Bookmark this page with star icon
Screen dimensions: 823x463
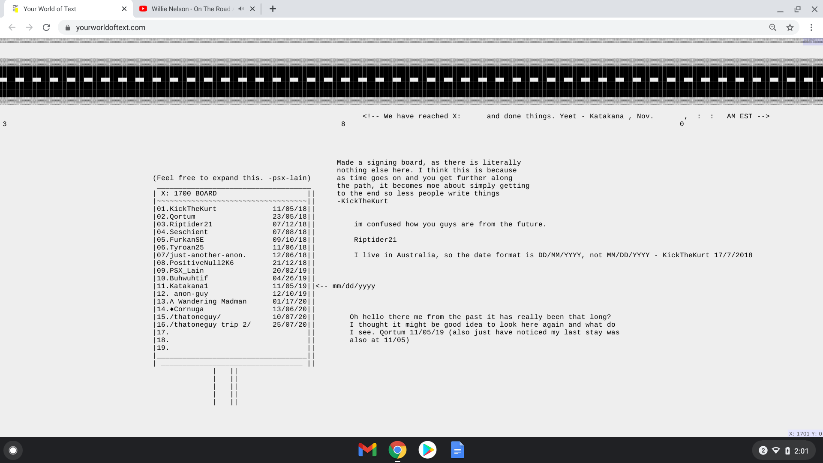click(790, 27)
